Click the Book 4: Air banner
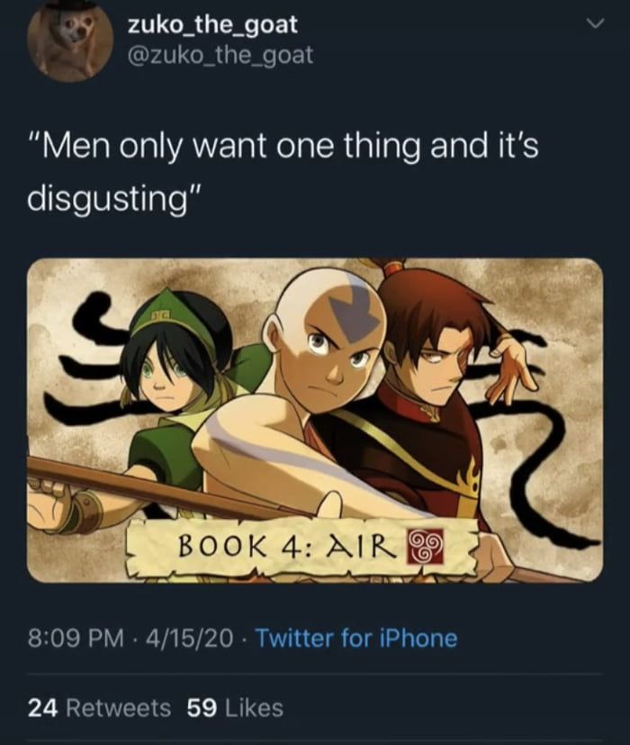 [x=301, y=549]
